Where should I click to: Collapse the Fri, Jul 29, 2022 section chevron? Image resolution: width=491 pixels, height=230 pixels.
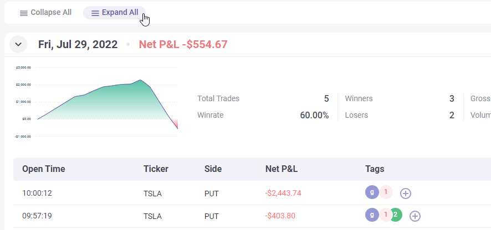point(18,44)
